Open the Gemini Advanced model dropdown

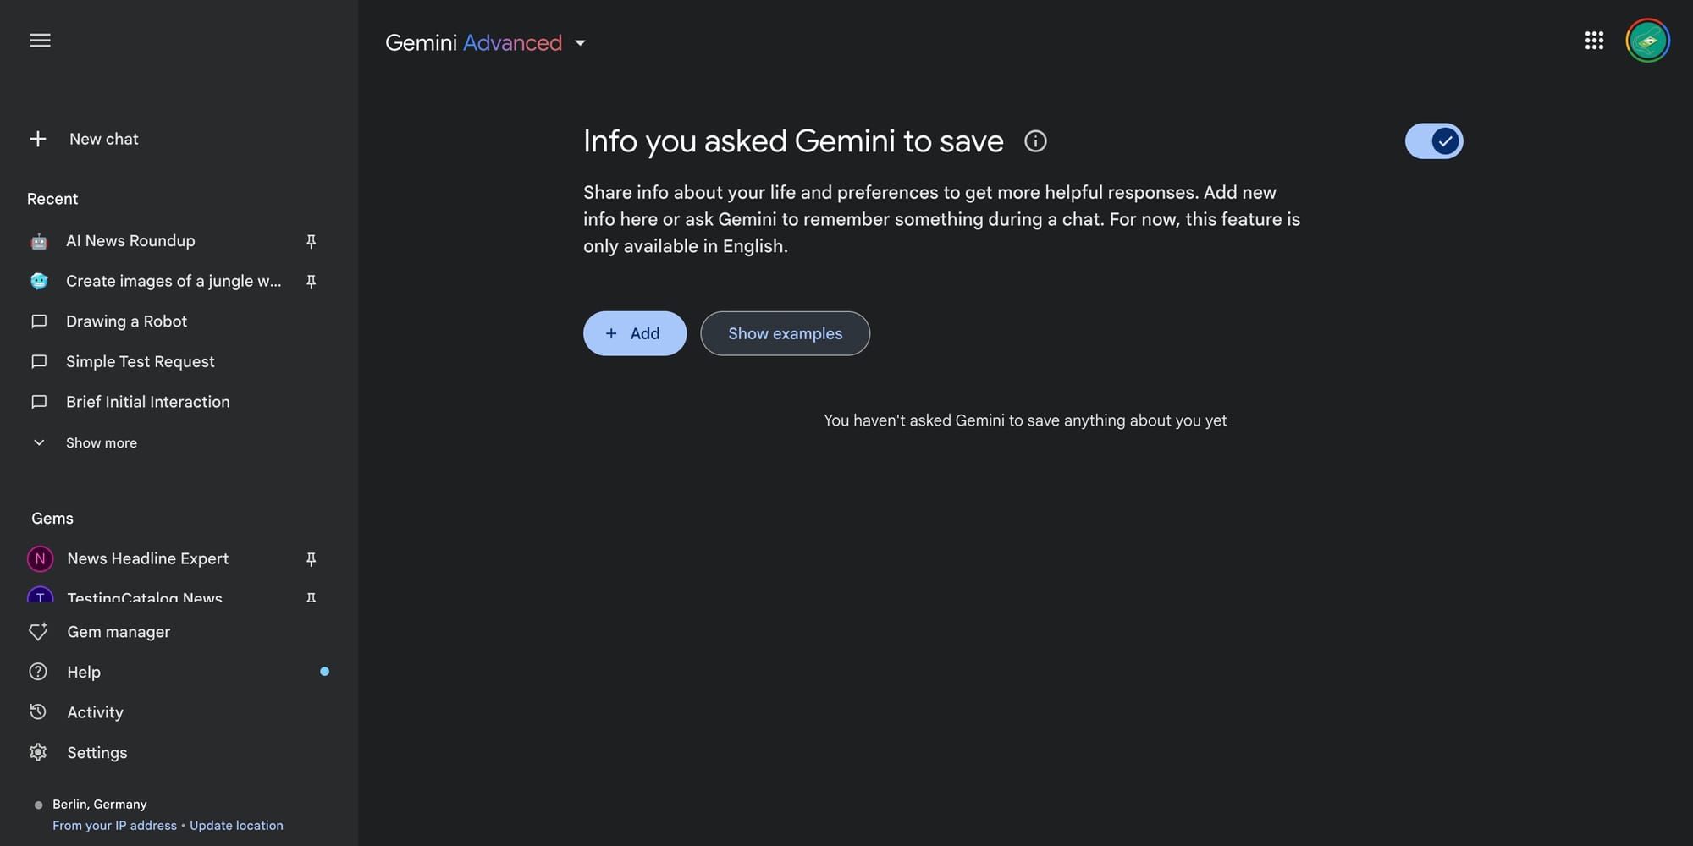[581, 42]
